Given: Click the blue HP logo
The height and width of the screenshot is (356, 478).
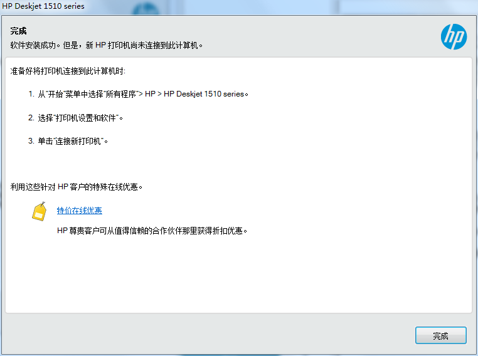Looking at the screenshot, I should click(x=453, y=37).
